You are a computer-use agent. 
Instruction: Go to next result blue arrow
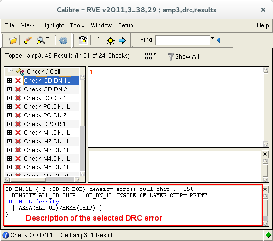[122, 41]
